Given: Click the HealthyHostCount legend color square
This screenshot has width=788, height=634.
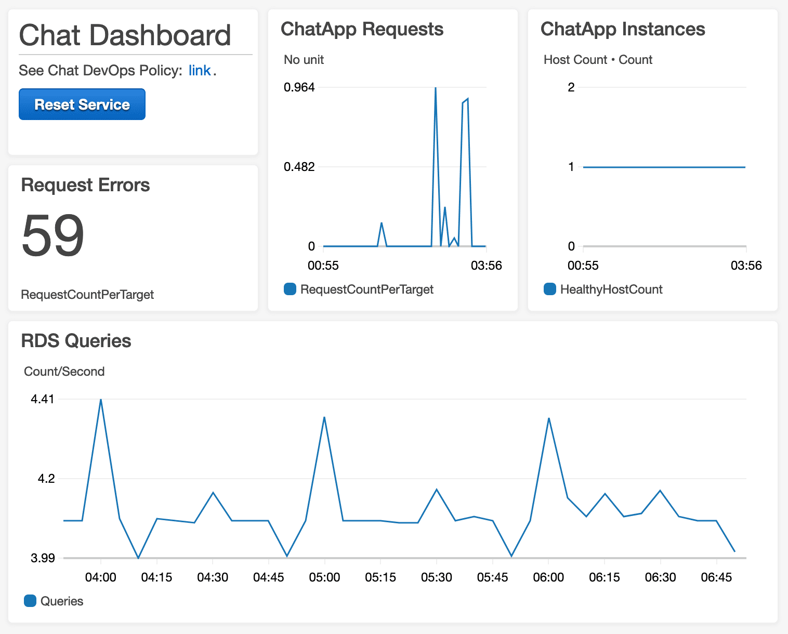Looking at the screenshot, I should 550,289.
